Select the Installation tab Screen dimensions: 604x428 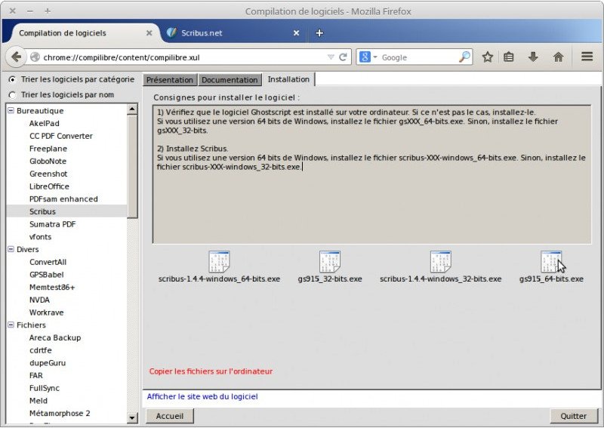[x=288, y=79]
